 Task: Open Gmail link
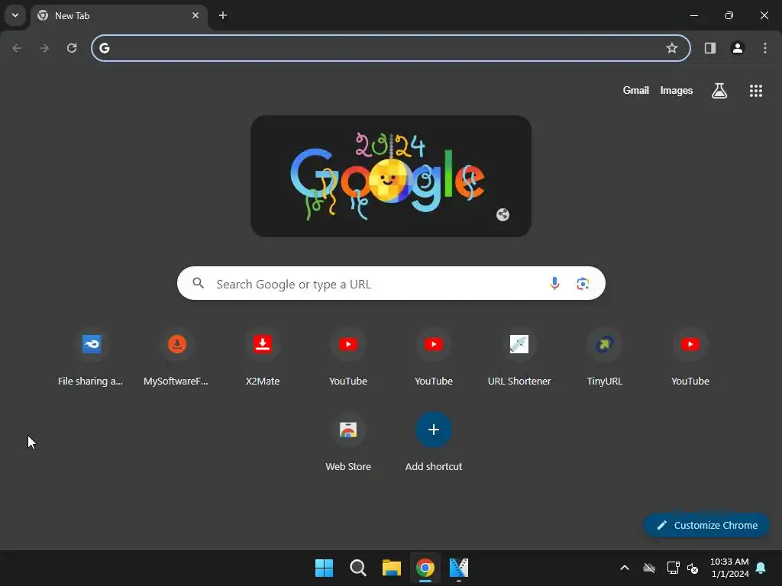636,90
